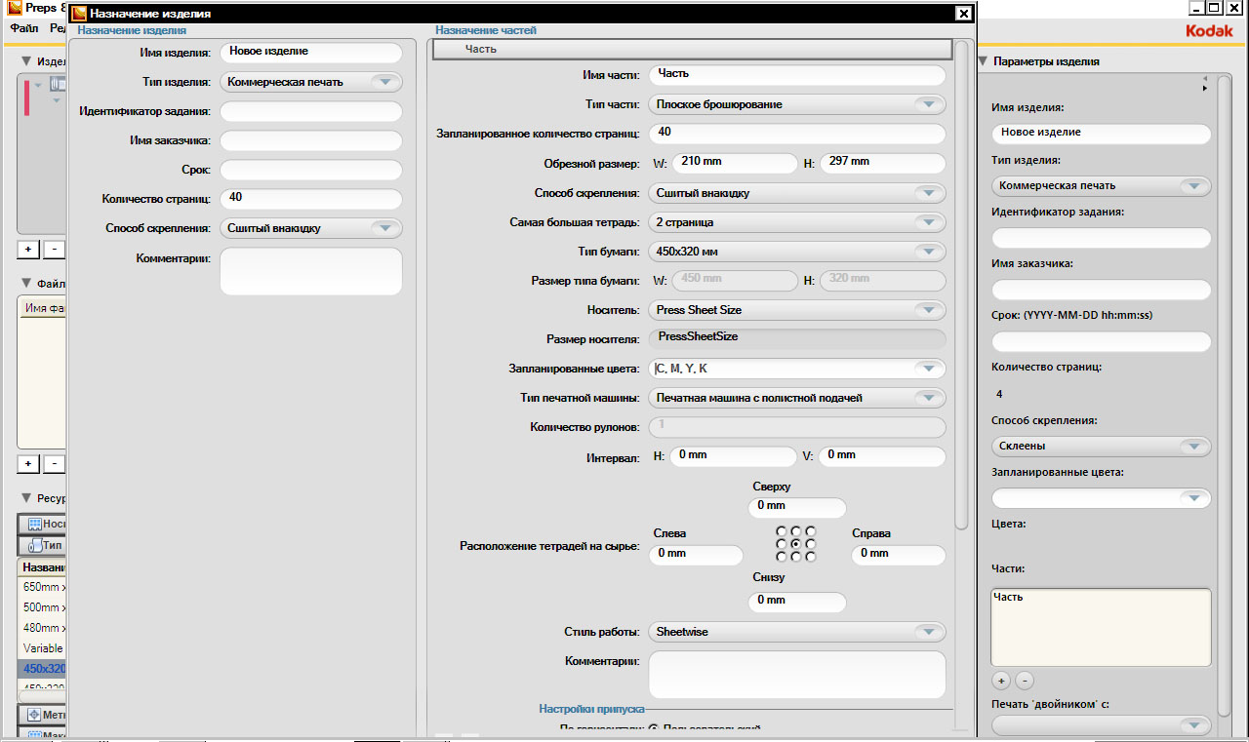This screenshot has height=742, width=1249.
Task: Select the center signature placement radio button
Action: coord(796,544)
